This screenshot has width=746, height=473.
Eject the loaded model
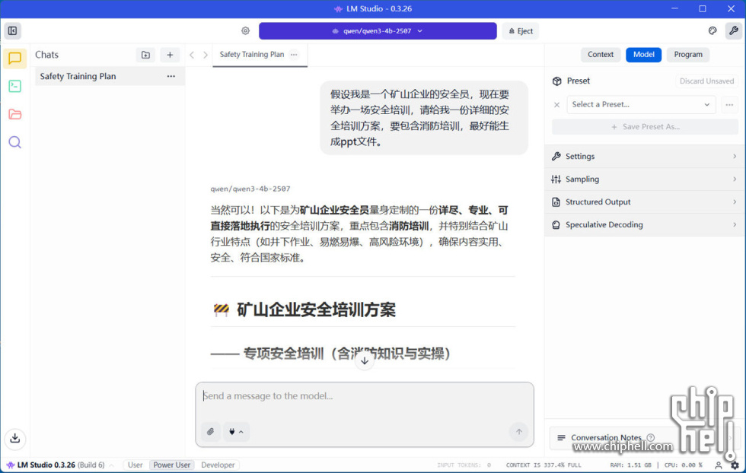(x=521, y=31)
